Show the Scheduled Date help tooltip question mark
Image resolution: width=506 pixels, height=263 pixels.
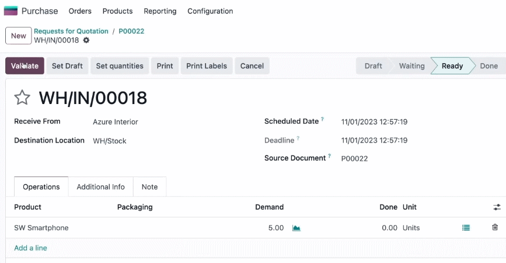pos(322,119)
